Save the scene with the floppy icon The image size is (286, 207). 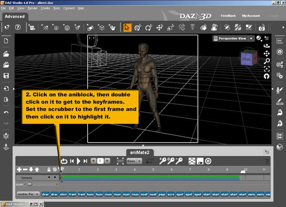click(6, 75)
